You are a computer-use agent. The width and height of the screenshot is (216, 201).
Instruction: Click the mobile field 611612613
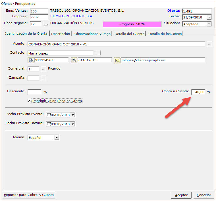95,60
